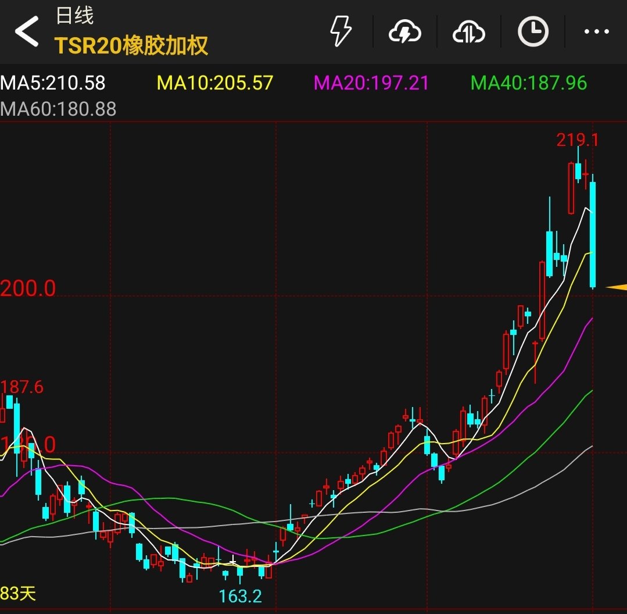Tap the MA20:197.21 indicator label
The image size is (627, 614).
click(x=371, y=83)
